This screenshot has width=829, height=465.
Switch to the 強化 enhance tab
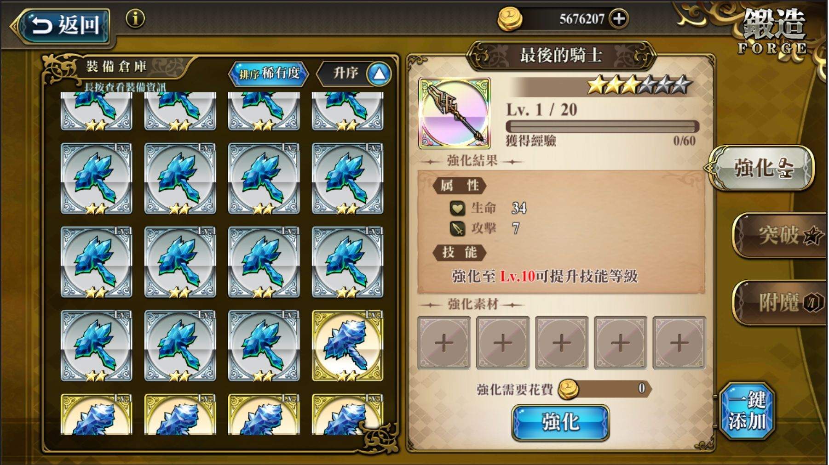(761, 168)
